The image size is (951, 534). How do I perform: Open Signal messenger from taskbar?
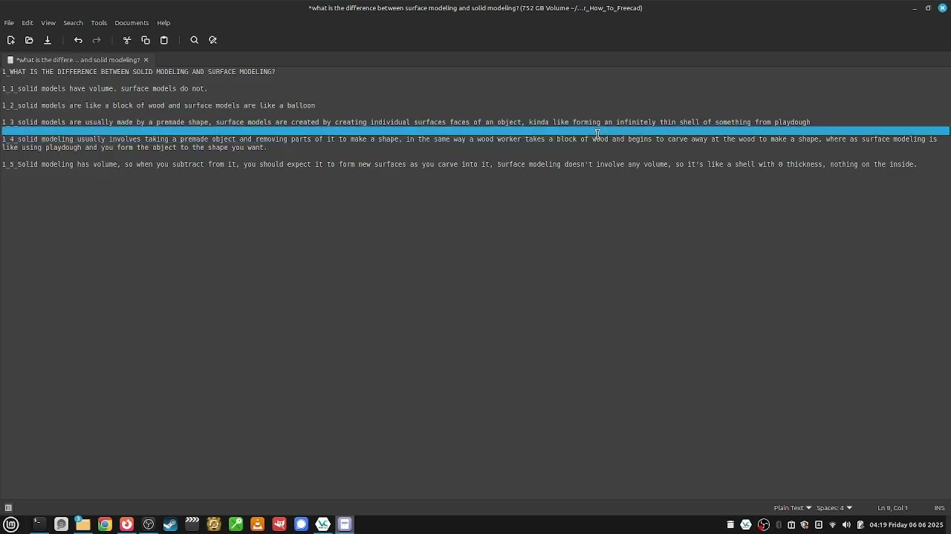[x=301, y=524]
